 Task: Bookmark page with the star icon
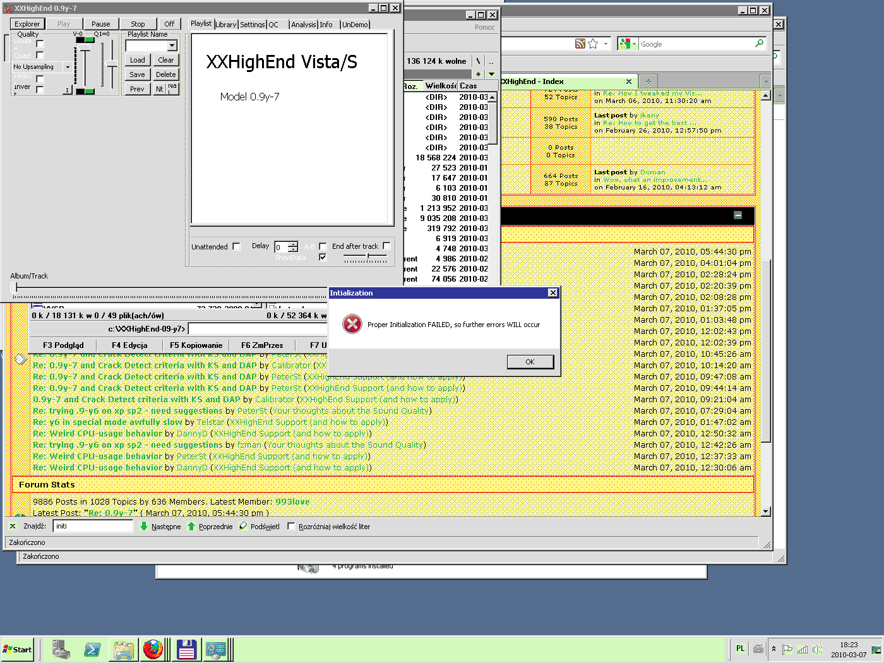point(593,44)
